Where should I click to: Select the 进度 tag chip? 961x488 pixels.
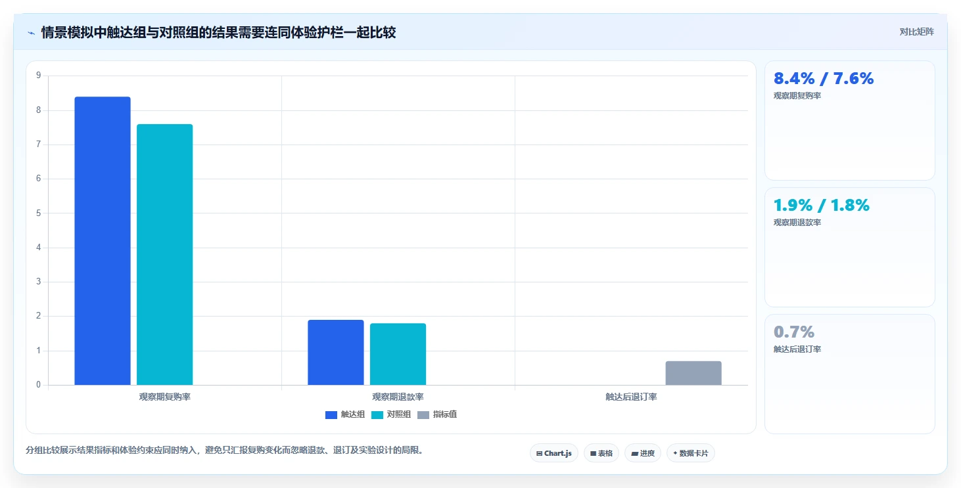643,453
